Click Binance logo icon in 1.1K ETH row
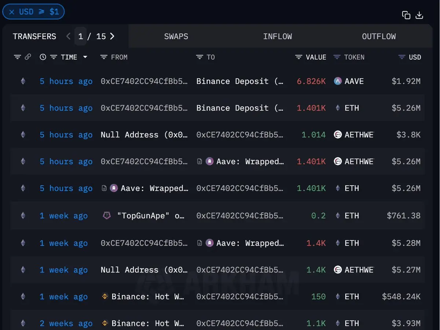 pyautogui.click(x=105, y=323)
